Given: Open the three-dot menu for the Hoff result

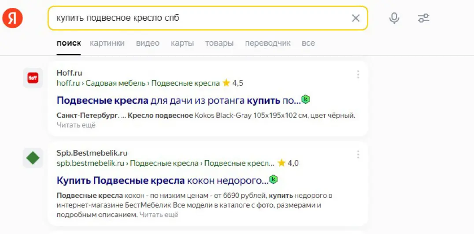Looking at the screenshot, I should pyautogui.click(x=358, y=74).
